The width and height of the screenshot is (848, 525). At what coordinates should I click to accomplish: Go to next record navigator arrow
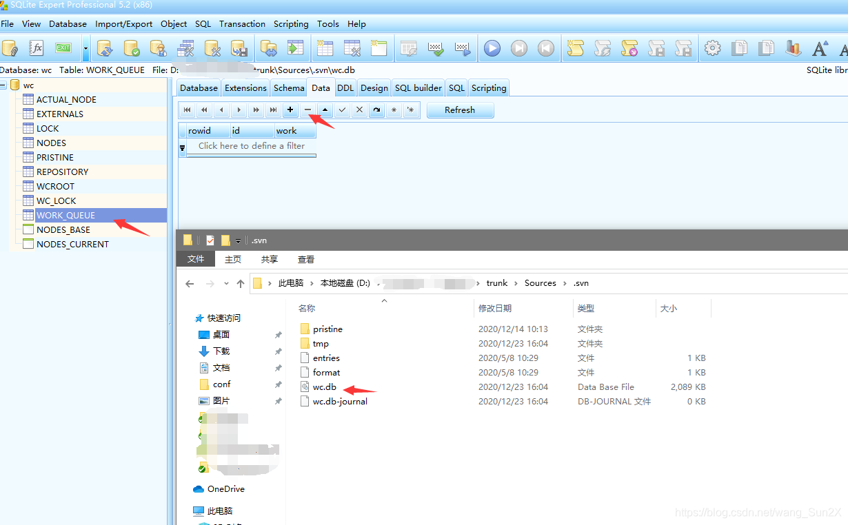point(239,110)
